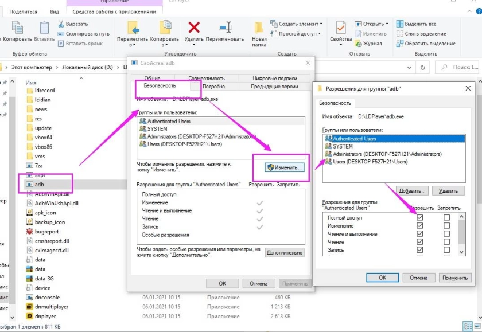Expand the Открыть dropdown arrow
The image size is (482, 332).
[386, 24]
